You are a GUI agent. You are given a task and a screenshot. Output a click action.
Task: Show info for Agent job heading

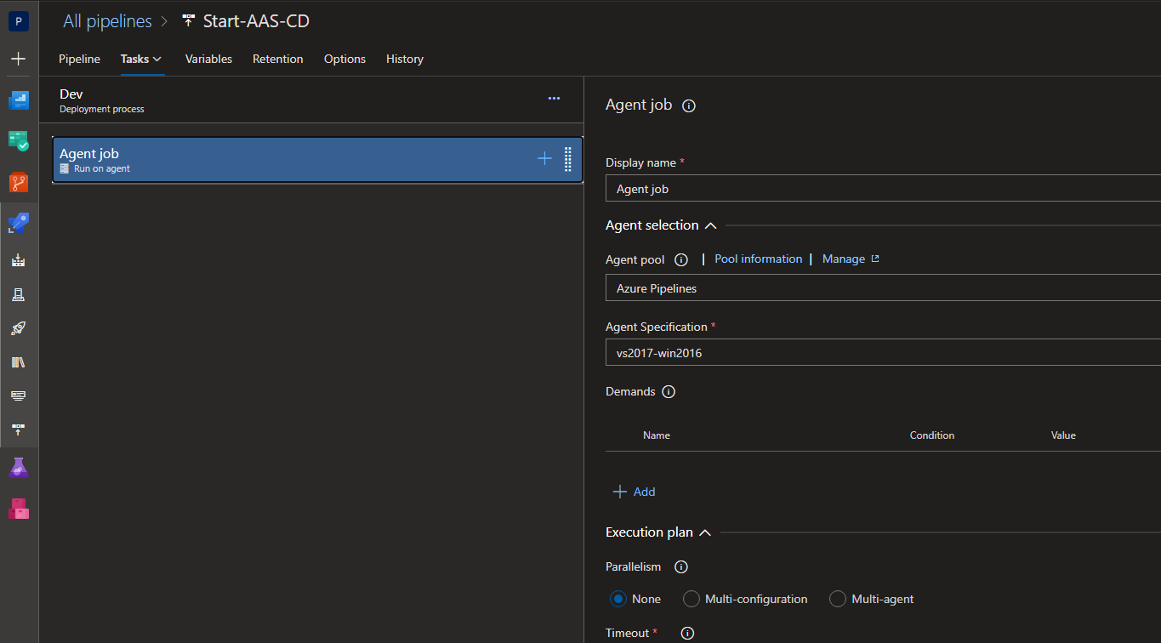[690, 106]
